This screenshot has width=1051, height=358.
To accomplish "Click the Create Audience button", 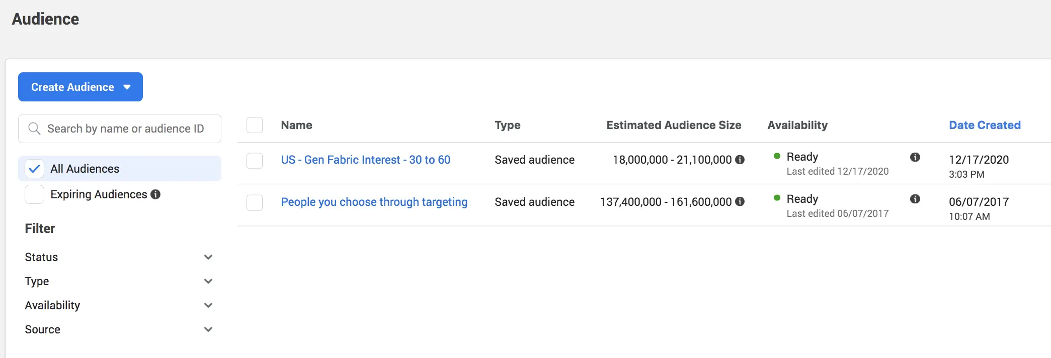I will point(80,87).
